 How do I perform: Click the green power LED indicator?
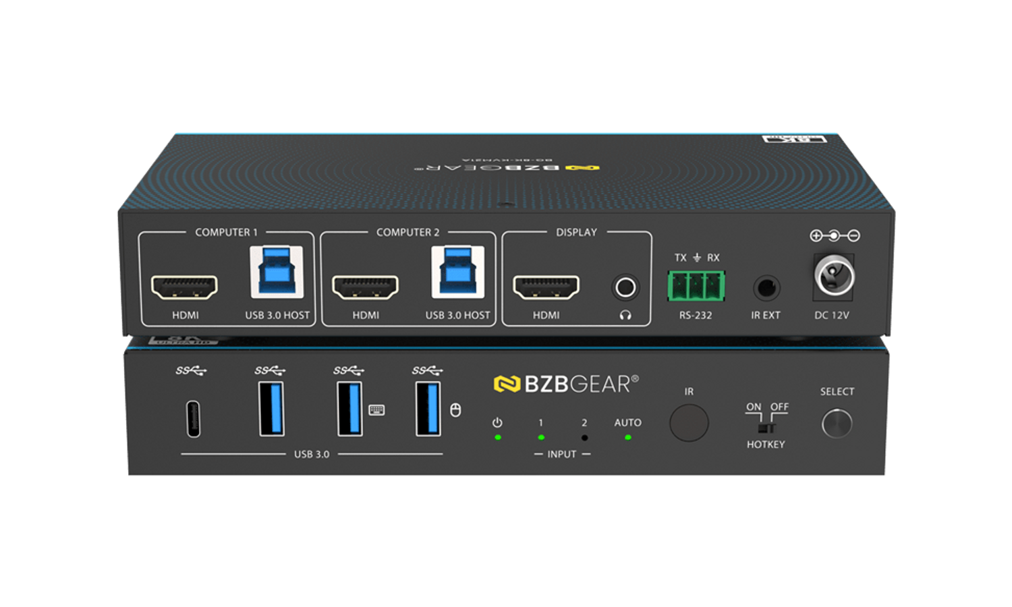[498, 437]
